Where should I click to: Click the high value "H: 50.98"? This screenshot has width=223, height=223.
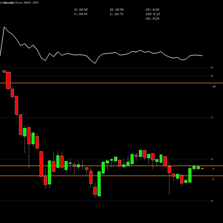click(x=117, y=10)
